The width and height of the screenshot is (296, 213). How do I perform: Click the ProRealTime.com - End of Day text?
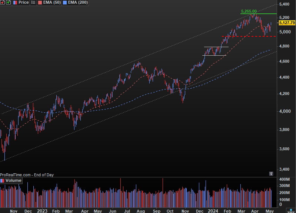tap(27, 175)
